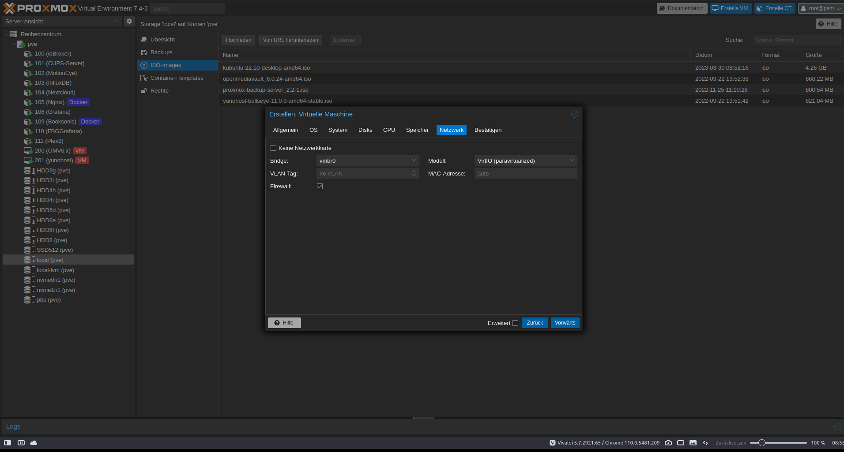Viewport: 844px width, 452px height.
Task: Click tab tiling icon in Vivaldi status bar
Action: 21,443
